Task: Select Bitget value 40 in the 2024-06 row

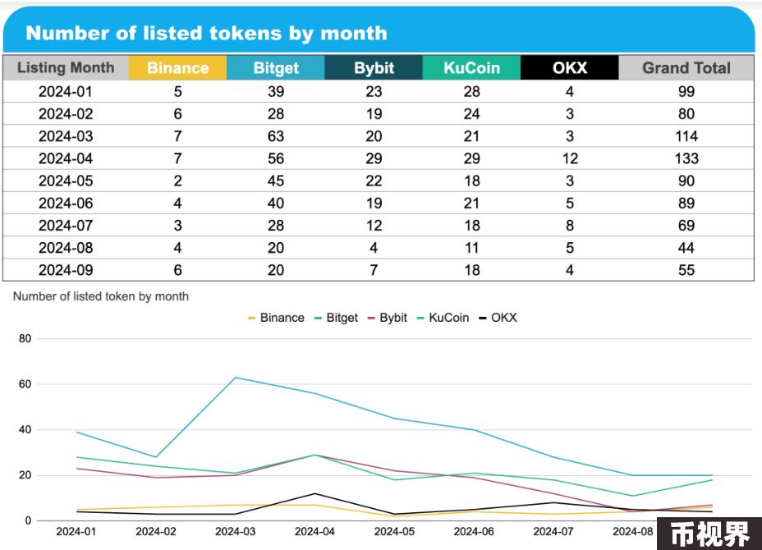Action: (x=276, y=203)
